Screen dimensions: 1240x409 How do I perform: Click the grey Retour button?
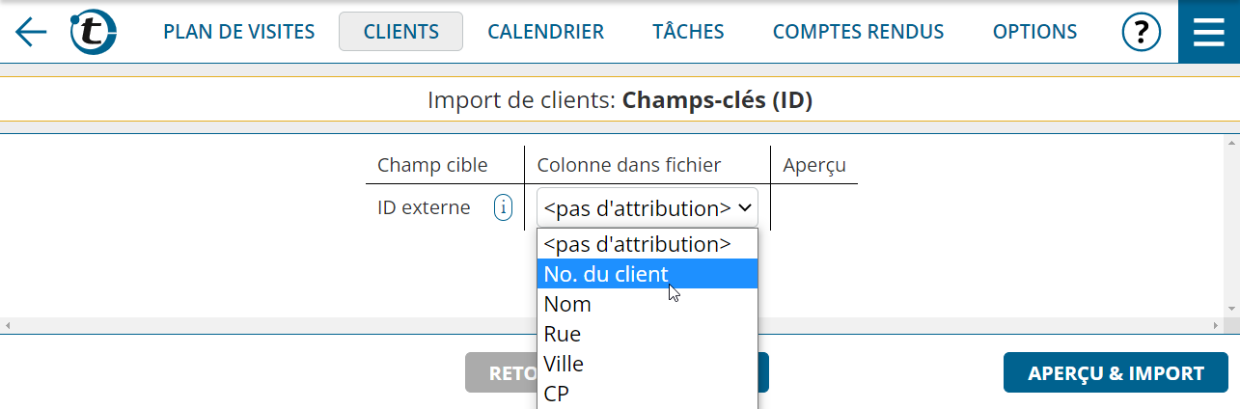pyautogui.click(x=501, y=372)
